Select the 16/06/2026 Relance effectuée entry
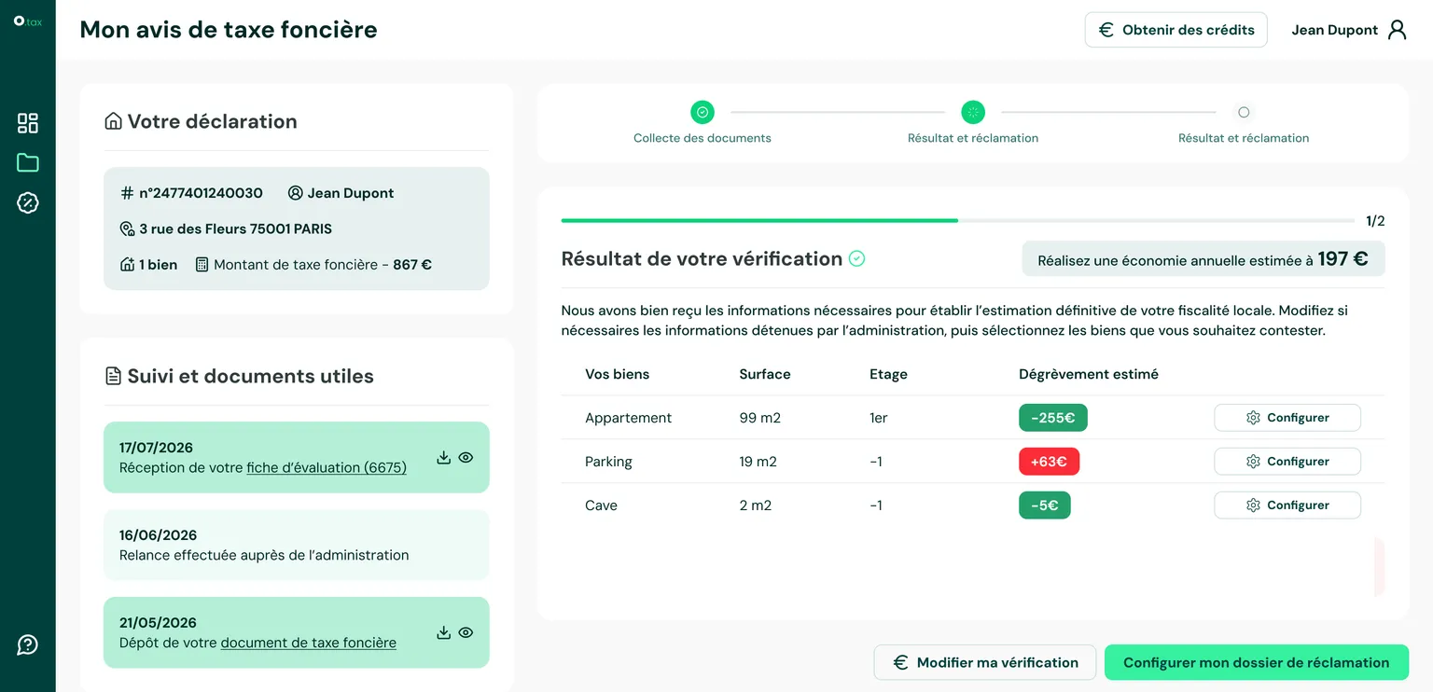 tap(297, 545)
